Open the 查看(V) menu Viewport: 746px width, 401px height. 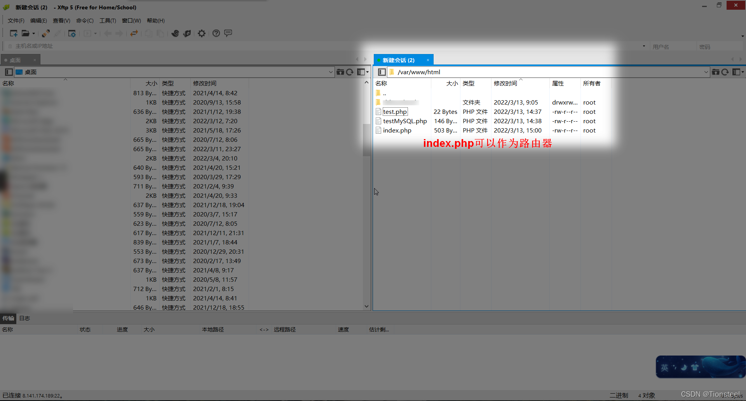coord(61,21)
